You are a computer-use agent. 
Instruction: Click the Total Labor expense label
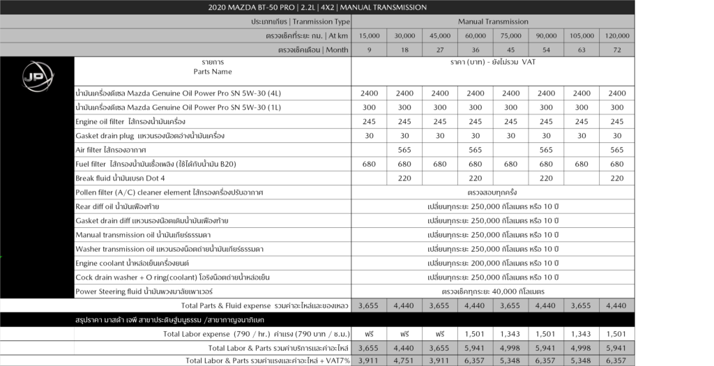point(257,334)
